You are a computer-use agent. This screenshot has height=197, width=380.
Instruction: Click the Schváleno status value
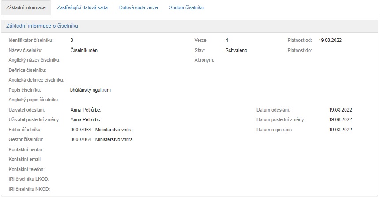[236, 50]
